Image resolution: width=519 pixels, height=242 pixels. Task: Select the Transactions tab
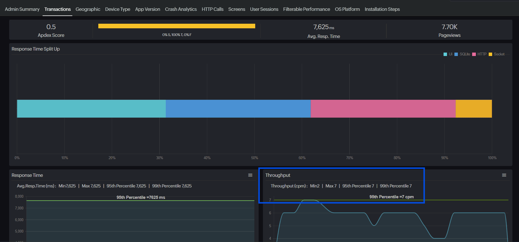point(57,9)
